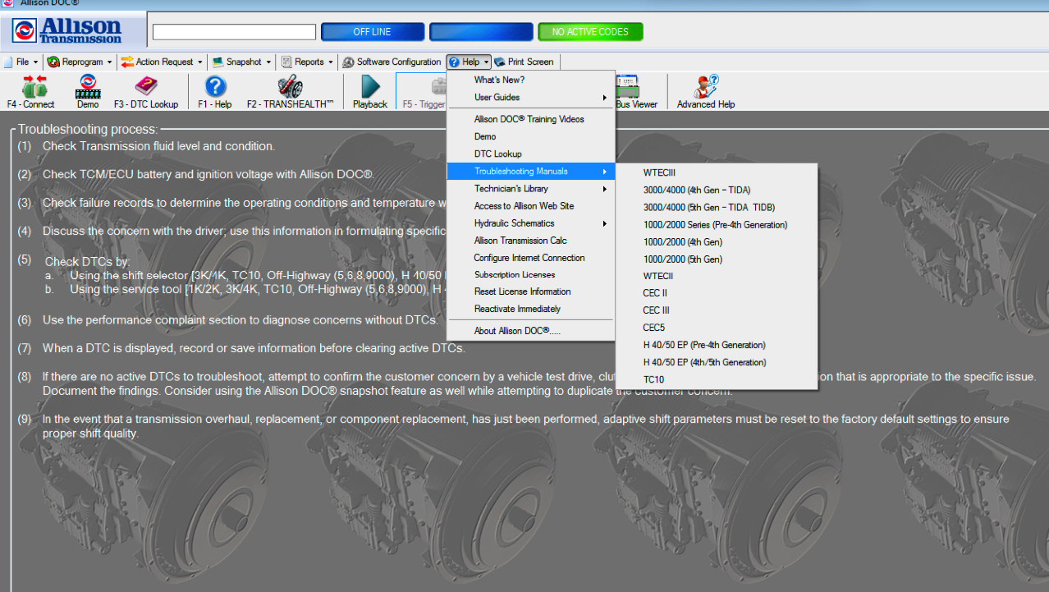Expand the Reprogram dropdown menu
This screenshot has width=1049, height=592.
tap(80, 62)
